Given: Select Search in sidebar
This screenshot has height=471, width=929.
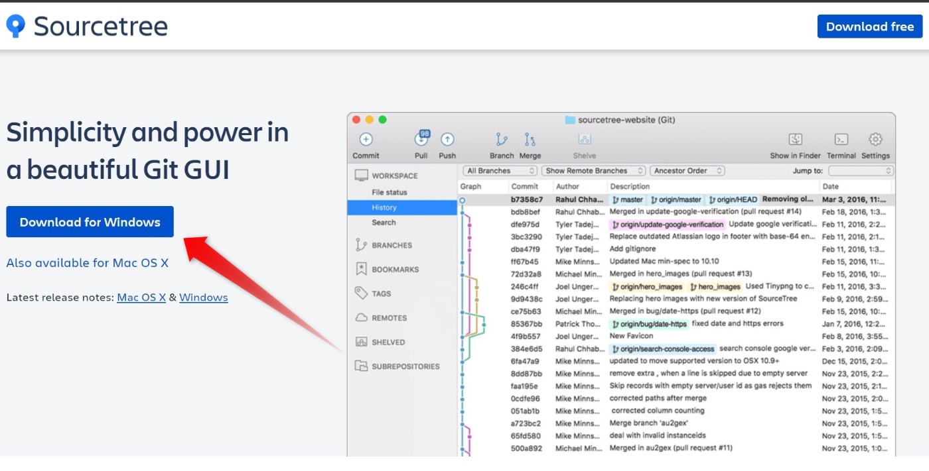Looking at the screenshot, I should [384, 223].
